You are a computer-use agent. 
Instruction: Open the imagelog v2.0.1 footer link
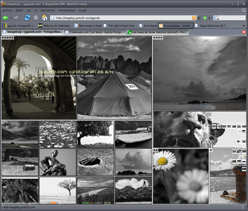[x=92, y=203]
